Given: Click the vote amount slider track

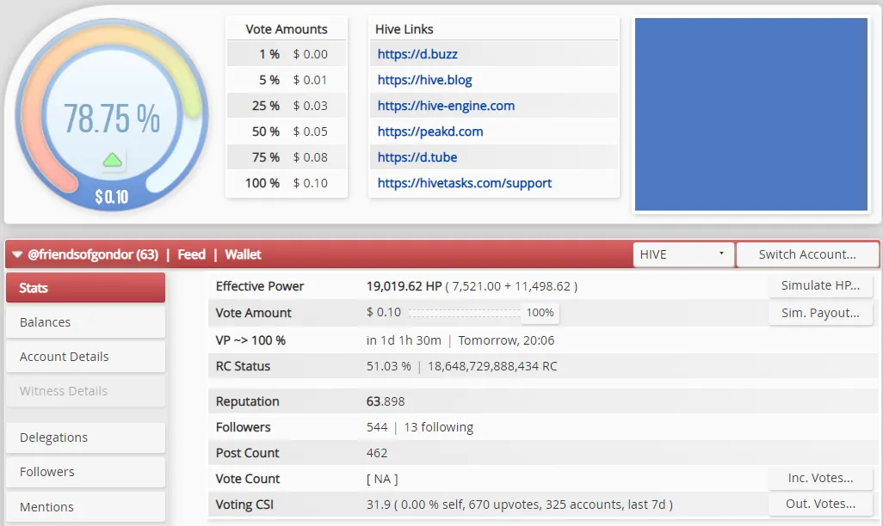Looking at the screenshot, I should (465, 313).
